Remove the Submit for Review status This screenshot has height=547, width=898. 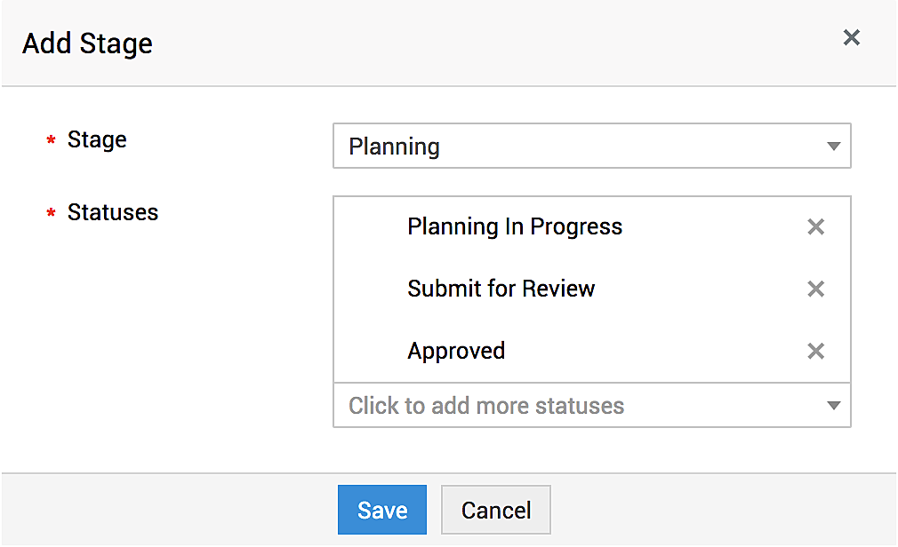coord(815,289)
